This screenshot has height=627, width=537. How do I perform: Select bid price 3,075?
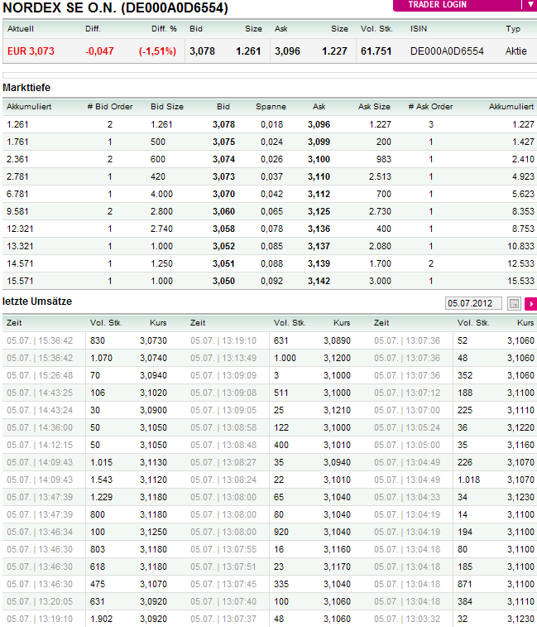[x=223, y=142]
